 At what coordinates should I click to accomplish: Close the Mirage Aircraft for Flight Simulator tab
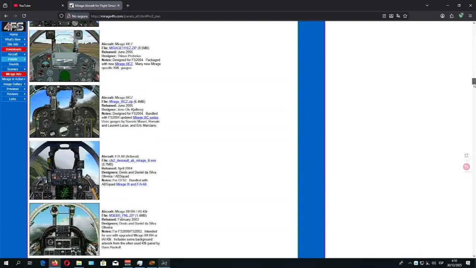(x=119, y=6)
